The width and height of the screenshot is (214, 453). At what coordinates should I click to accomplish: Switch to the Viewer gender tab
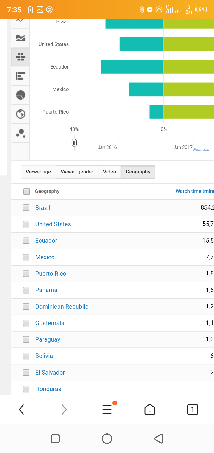click(x=77, y=172)
